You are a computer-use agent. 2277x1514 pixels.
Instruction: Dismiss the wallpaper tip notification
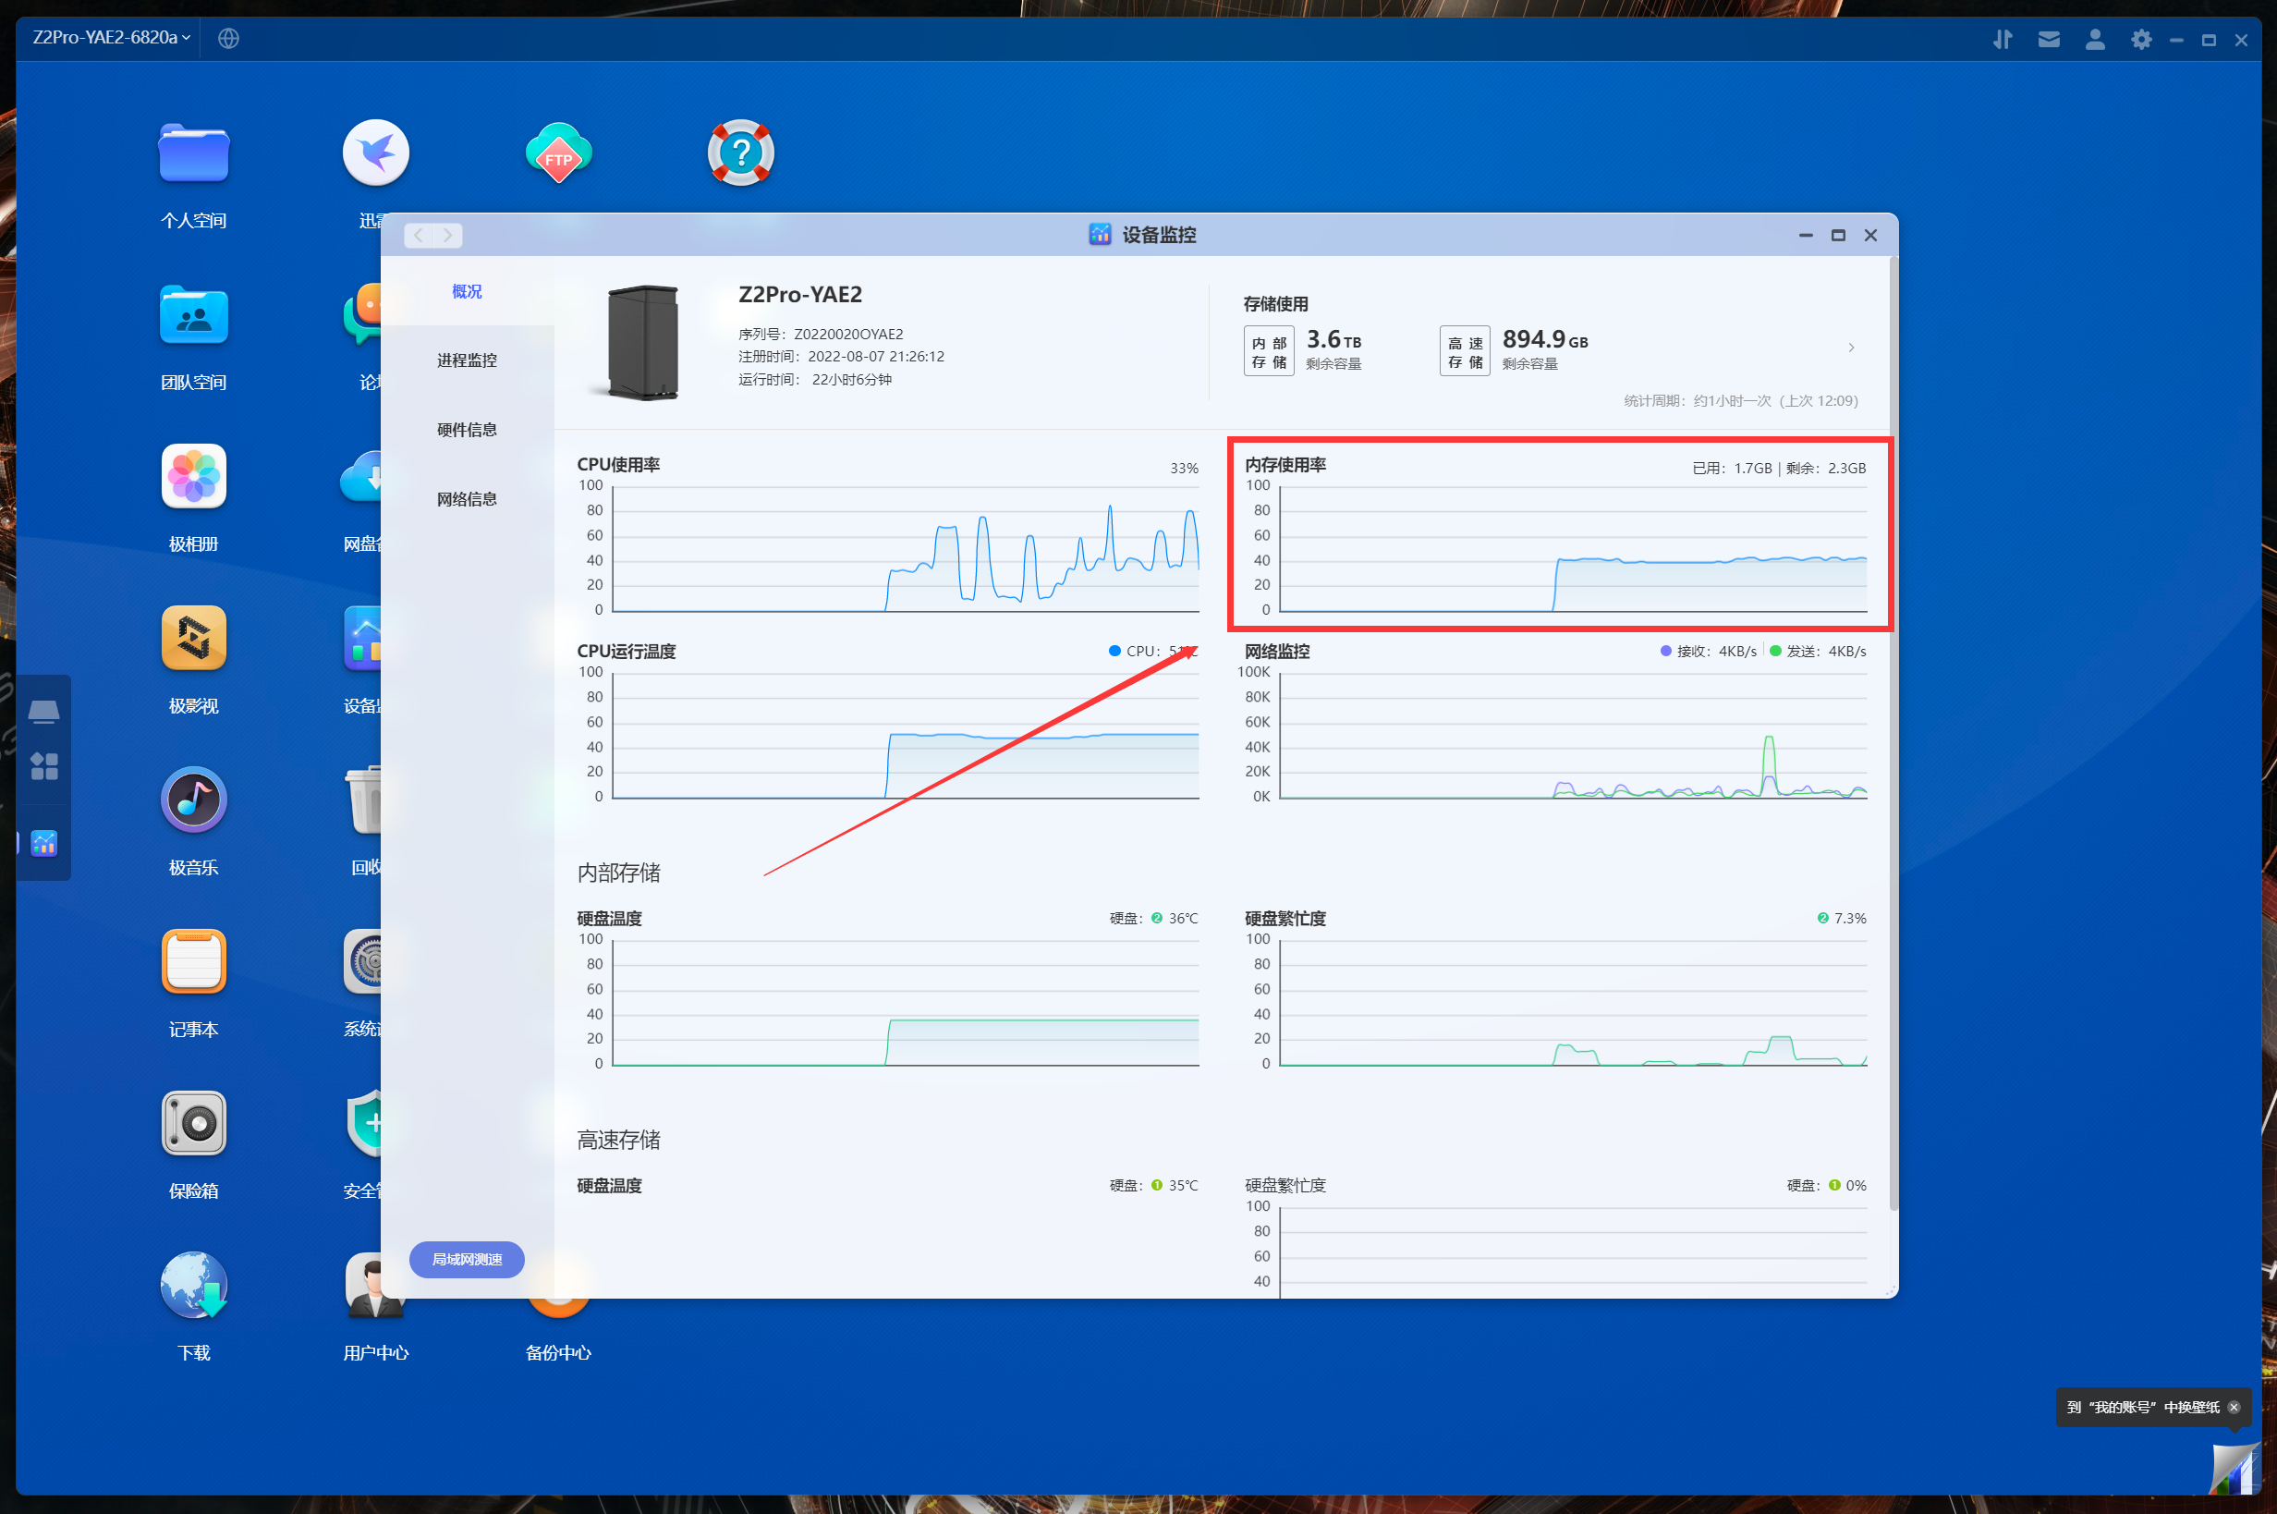click(x=2234, y=1407)
